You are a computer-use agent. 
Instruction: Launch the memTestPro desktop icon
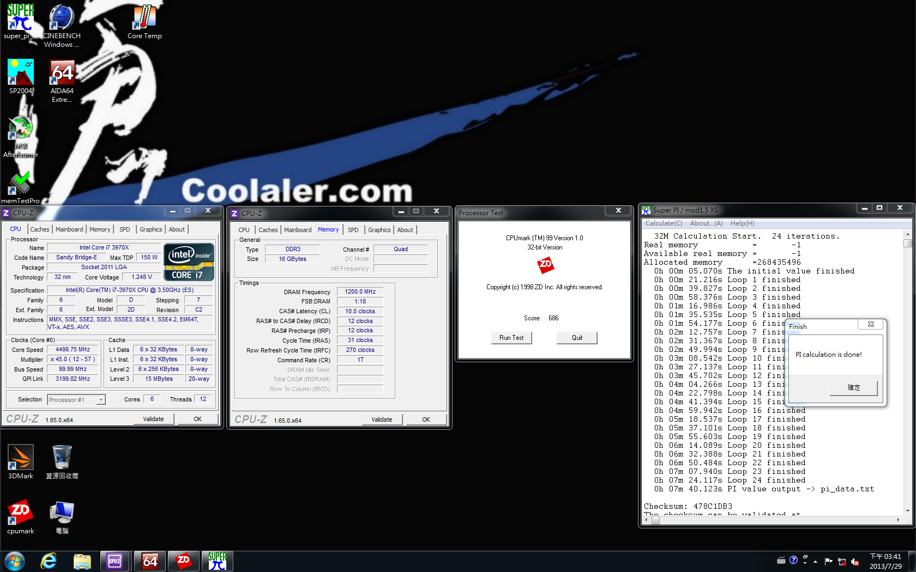21,187
